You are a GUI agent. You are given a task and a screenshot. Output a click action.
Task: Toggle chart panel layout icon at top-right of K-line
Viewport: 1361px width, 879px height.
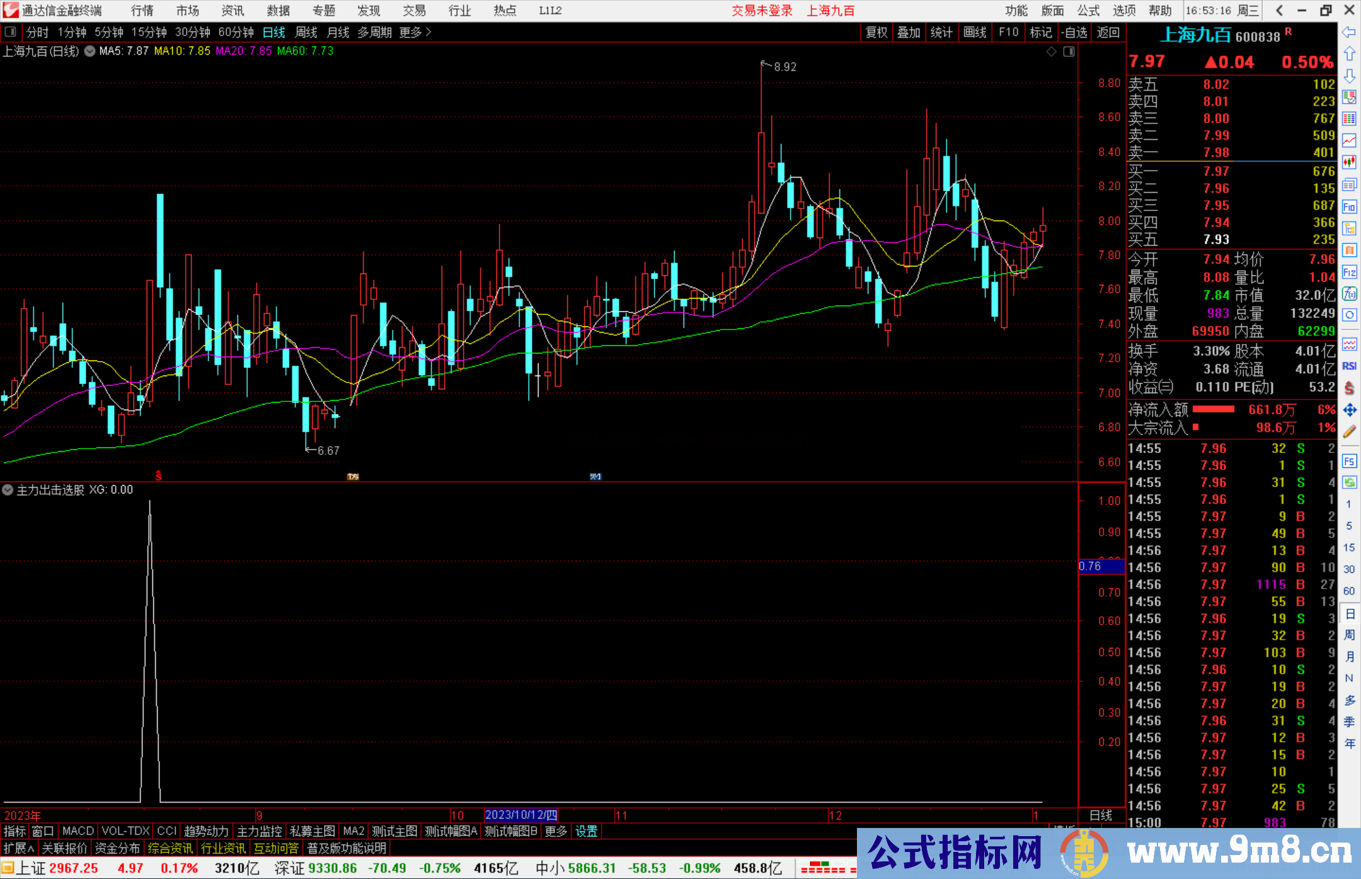click(1069, 52)
